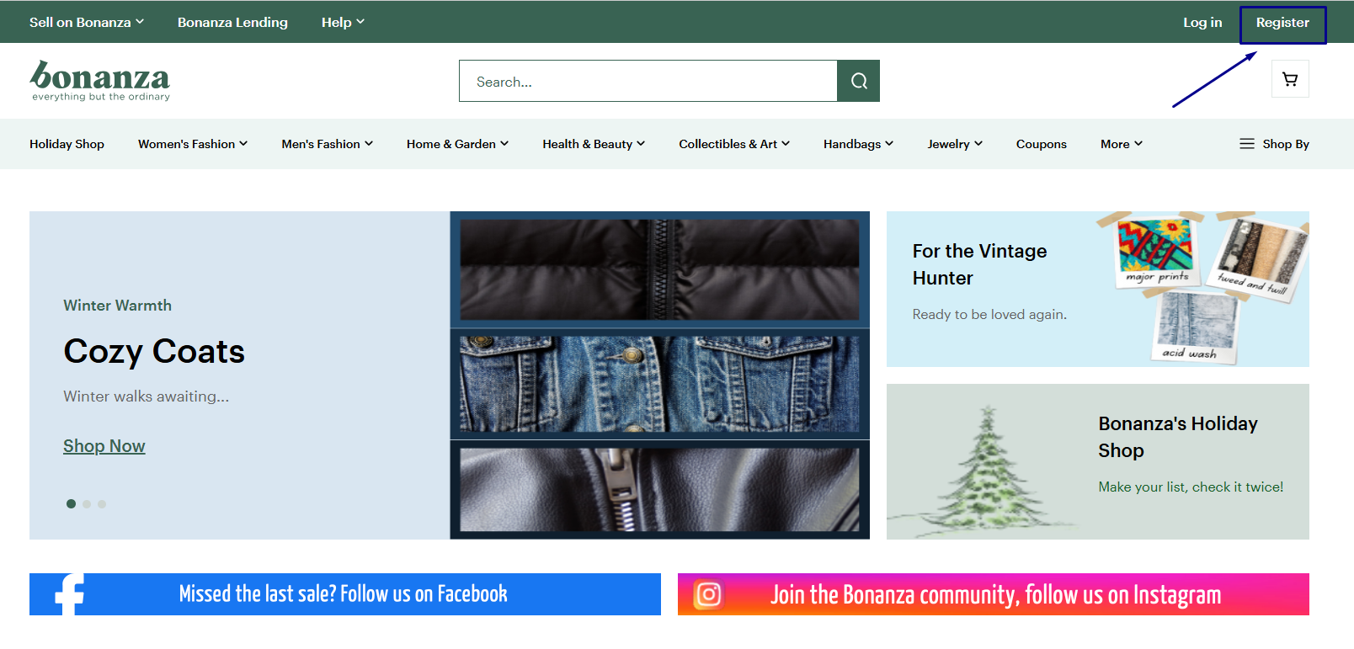Click the Cozy Coats heading
1354x649 pixels.
pyautogui.click(x=154, y=351)
